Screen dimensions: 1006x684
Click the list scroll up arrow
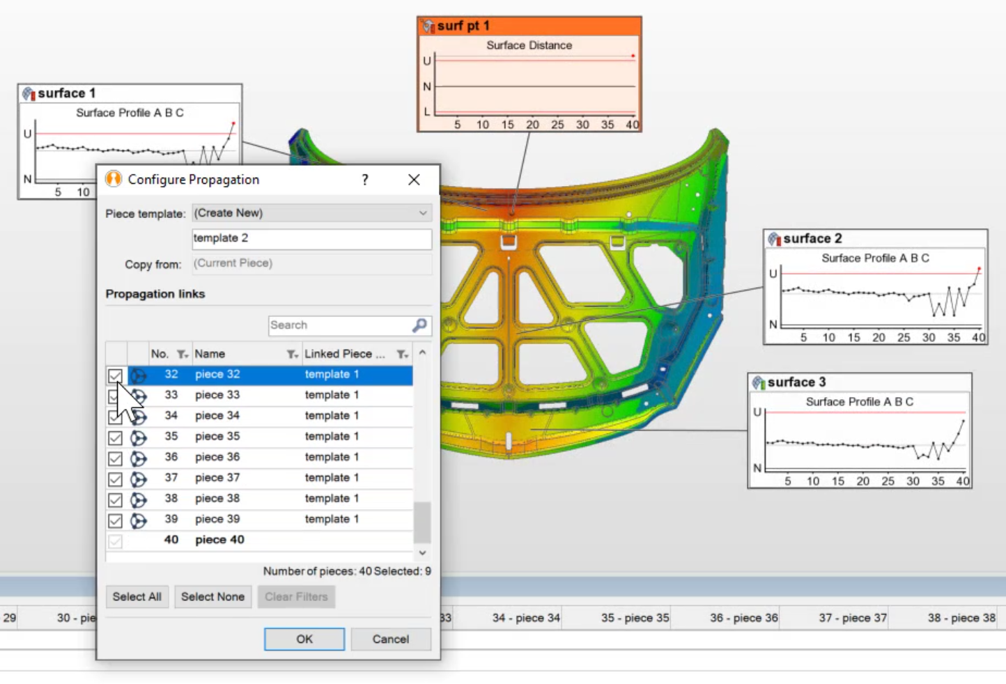(x=422, y=353)
